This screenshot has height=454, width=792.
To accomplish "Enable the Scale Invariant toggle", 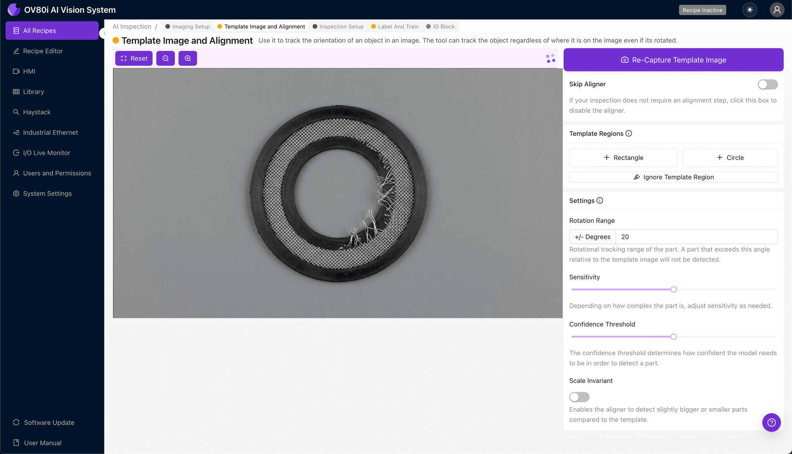I will tap(579, 397).
